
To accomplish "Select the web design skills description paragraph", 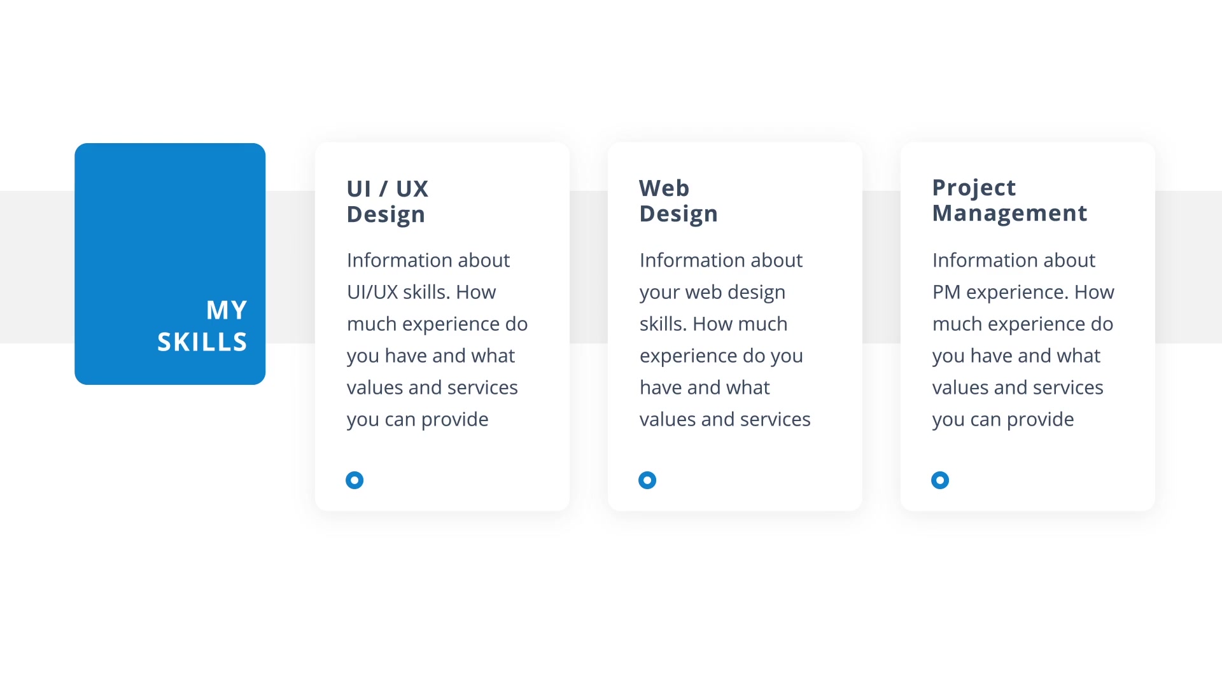I will [x=725, y=340].
